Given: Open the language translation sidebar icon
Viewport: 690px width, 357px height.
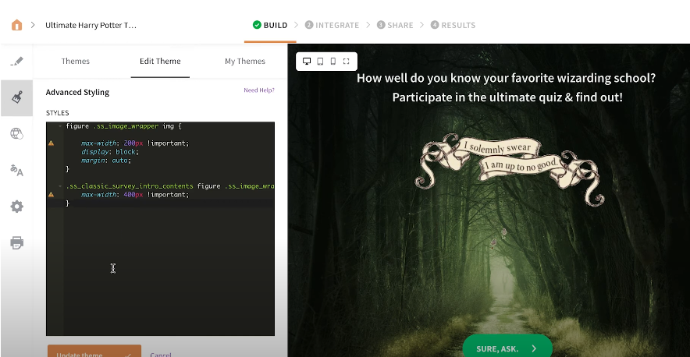Looking at the screenshot, I should point(16,170).
